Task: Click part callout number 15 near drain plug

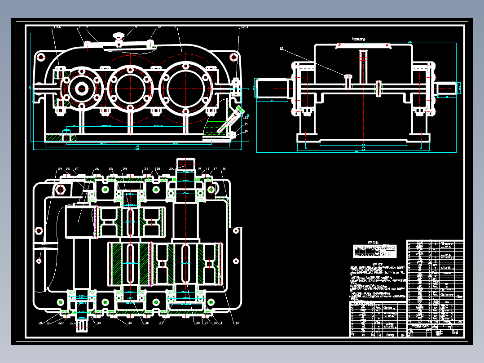Action: (x=246, y=131)
